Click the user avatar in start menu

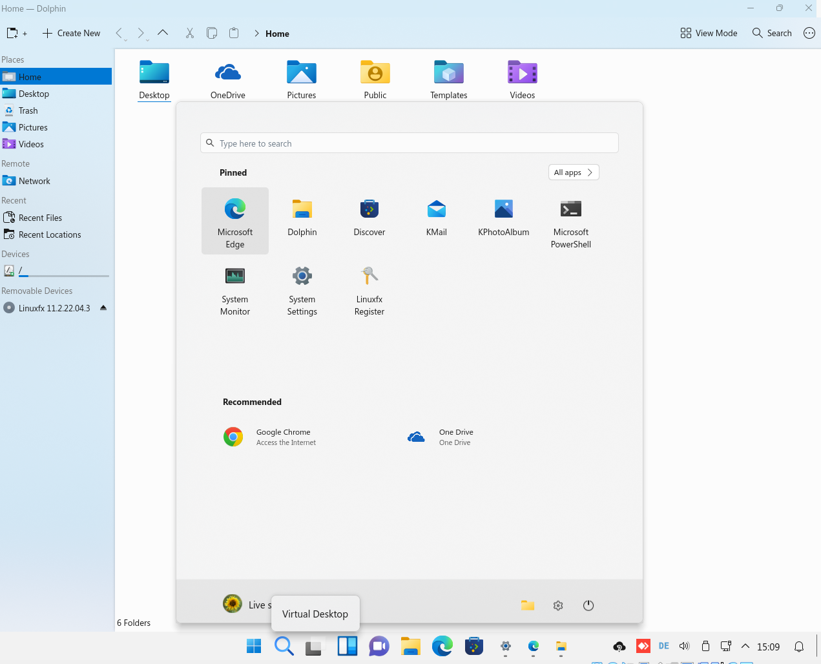[x=233, y=604]
